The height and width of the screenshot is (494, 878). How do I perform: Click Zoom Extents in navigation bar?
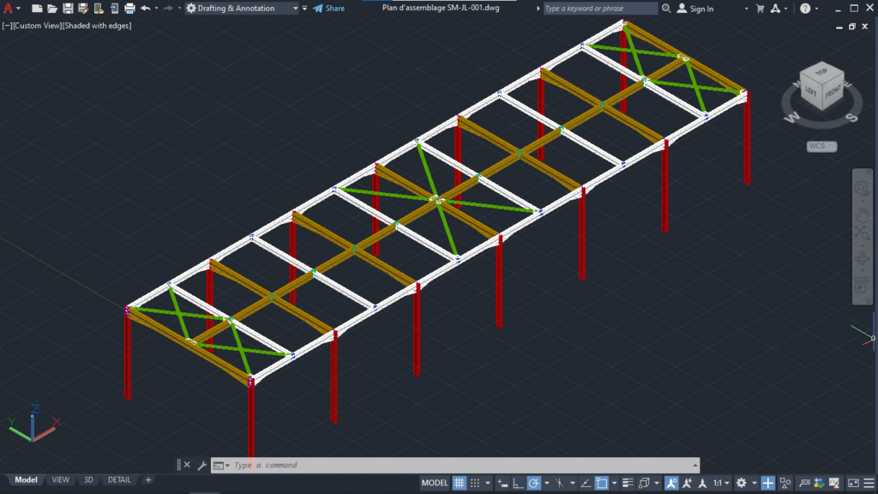coord(863,232)
